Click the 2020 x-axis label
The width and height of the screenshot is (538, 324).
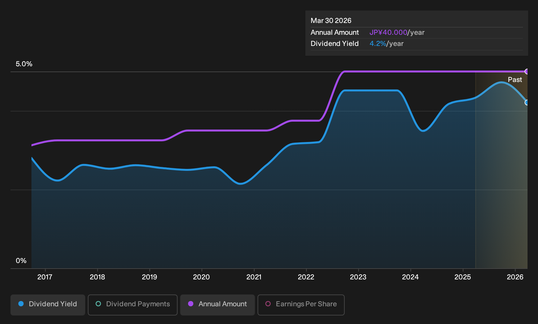tap(202, 277)
